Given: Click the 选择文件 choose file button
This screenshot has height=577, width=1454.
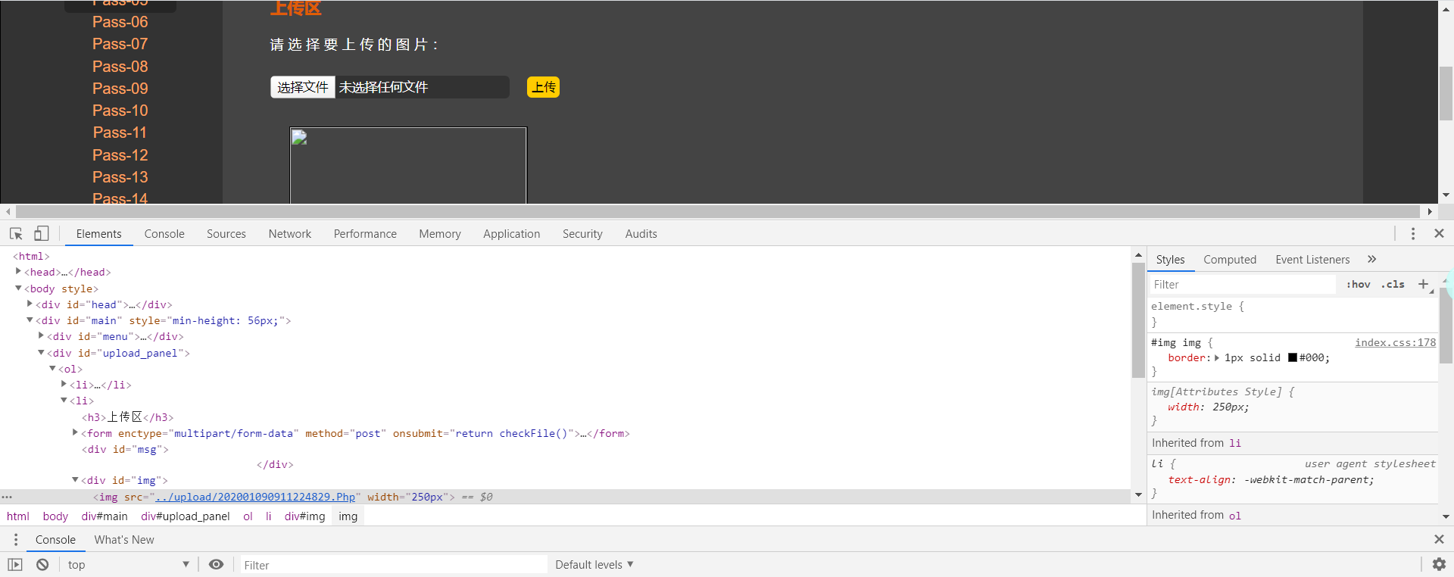Looking at the screenshot, I should (x=303, y=87).
